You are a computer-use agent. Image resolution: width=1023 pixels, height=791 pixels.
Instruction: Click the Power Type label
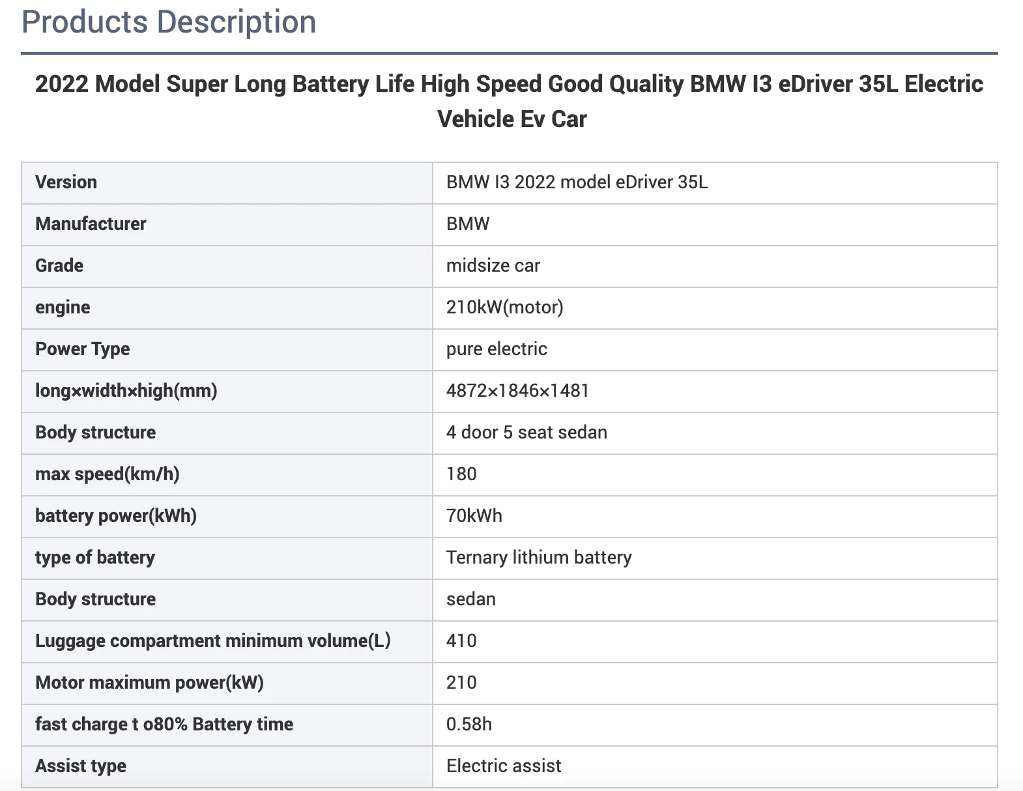tap(82, 349)
